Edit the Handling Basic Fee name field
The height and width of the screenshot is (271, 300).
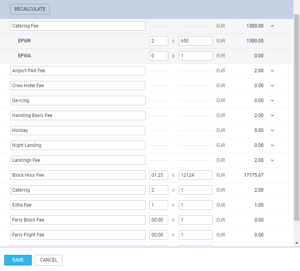[78, 115]
